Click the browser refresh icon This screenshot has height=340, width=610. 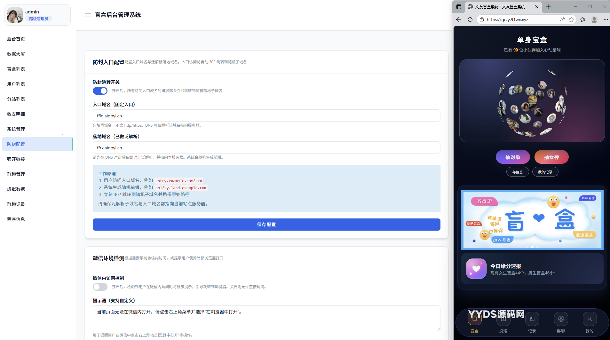coord(470,20)
